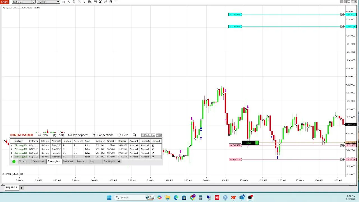Expand the first ZStrategy100 row arrow
This screenshot has height=202, width=359.
[12, 146]
